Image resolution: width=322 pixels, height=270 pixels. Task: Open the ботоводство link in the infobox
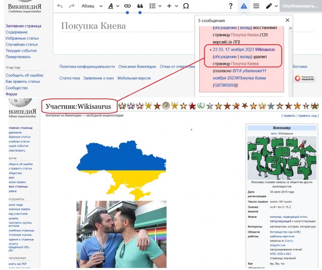(x=278, y=232)
